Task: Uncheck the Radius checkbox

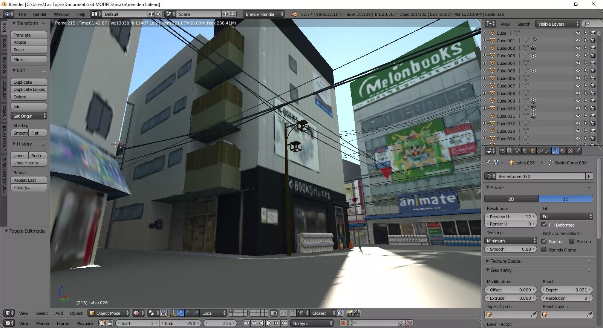Action: point(544,241)
